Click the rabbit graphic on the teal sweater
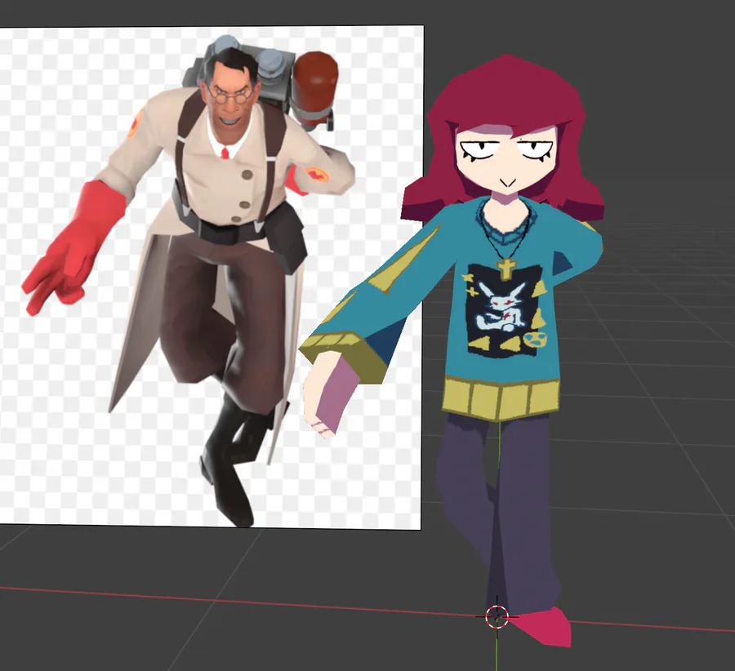Screen dimensions: 735x671 pos(501,306)
